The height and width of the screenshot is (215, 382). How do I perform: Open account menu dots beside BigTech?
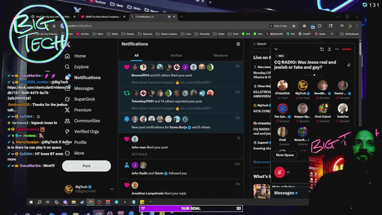[x=112, y=189]
